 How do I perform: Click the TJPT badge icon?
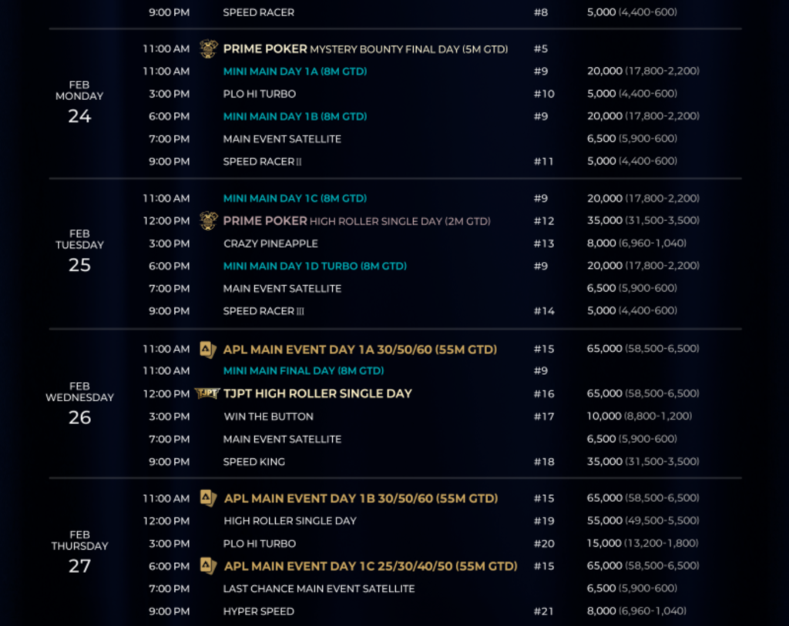coord(206,393)
